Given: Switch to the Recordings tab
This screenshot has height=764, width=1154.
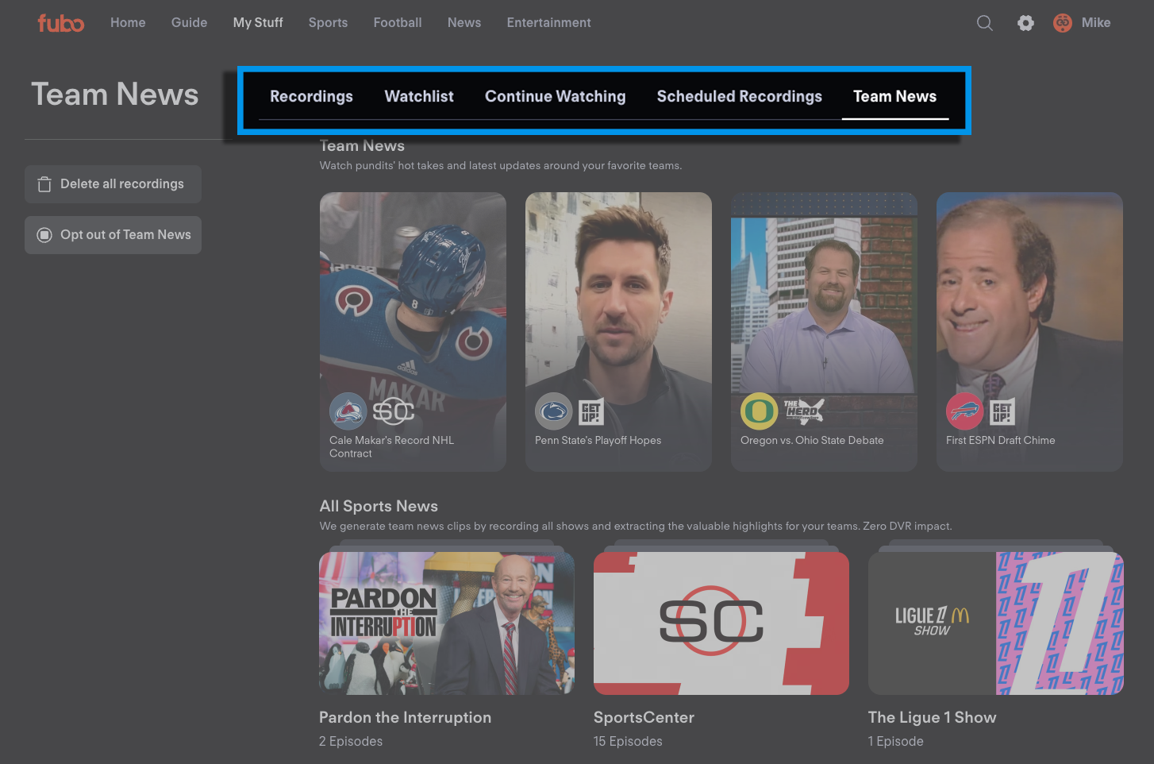Looking at the screenshot, I should pos(311,97).
